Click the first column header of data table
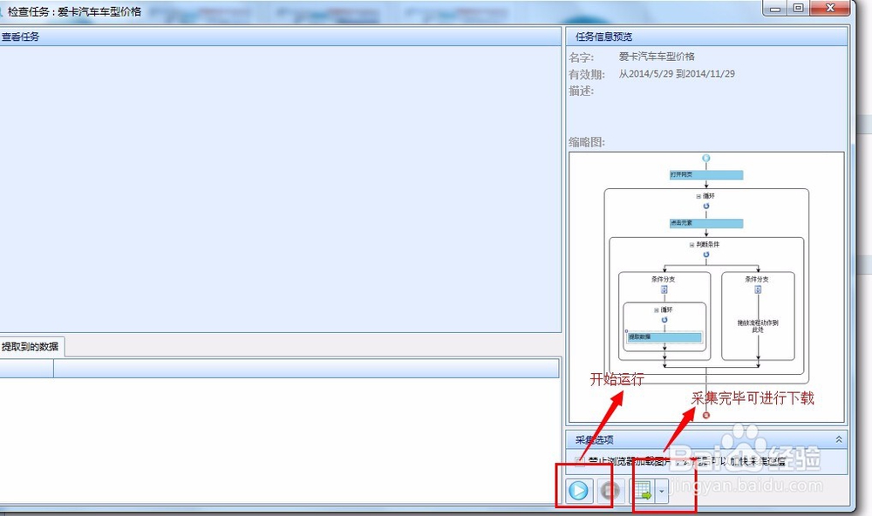872x516 pixels. coord(27,368)
